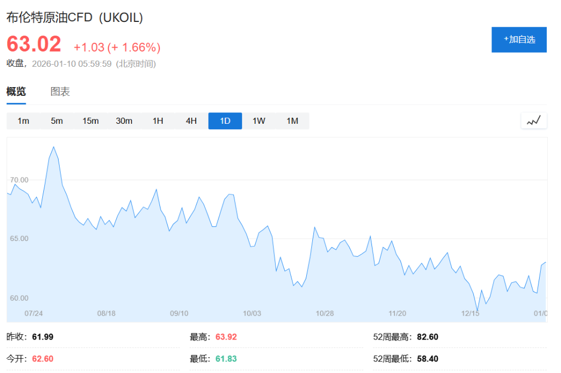This screenshot has width=561, height=373.
Task: Click the 52周最高 value 82.60
Action: [428, 336]
